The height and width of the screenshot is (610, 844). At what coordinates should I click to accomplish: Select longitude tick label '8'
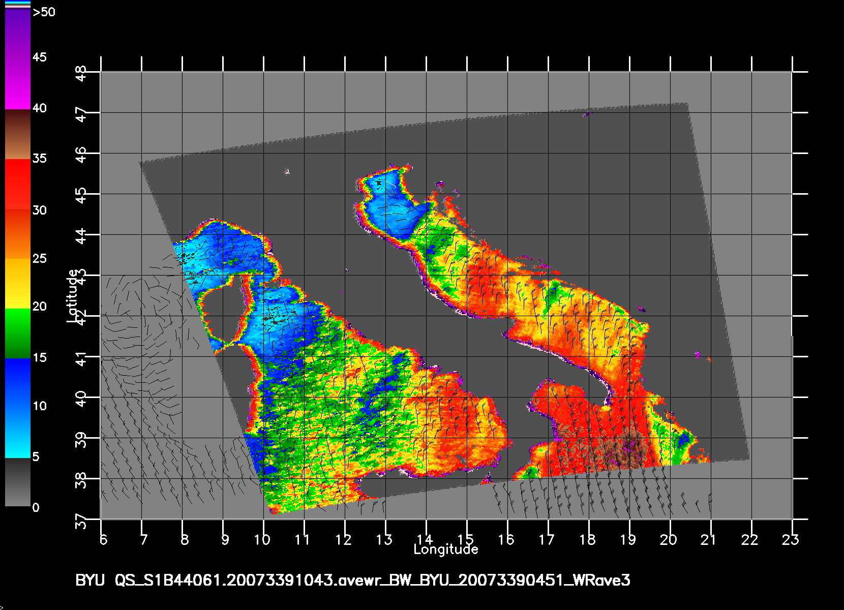tap(185, 539)
